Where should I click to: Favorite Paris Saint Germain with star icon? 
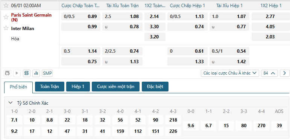pos(6,17)
